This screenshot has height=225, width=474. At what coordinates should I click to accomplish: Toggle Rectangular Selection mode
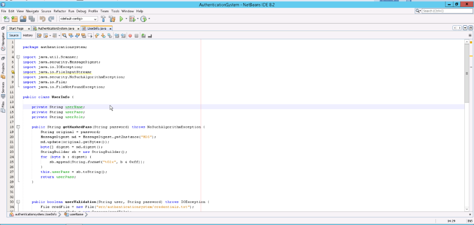(90, 36)
